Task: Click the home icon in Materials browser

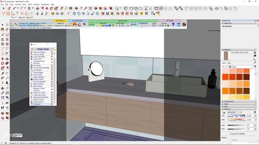Action: (x=230, y=66)
